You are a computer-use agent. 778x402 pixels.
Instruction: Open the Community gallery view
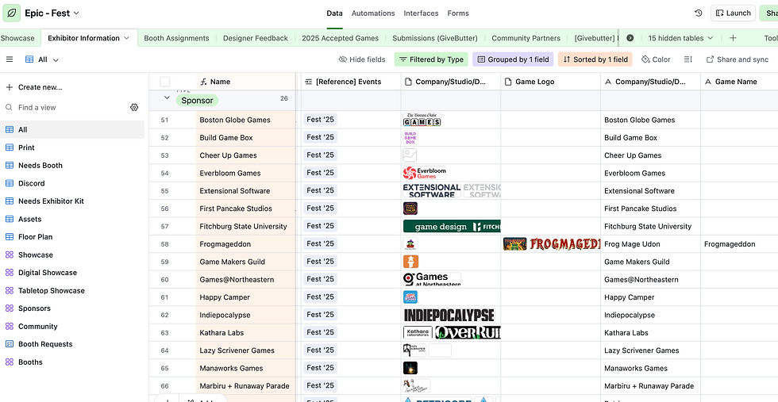pyautogui.click(x=72, y=326)
